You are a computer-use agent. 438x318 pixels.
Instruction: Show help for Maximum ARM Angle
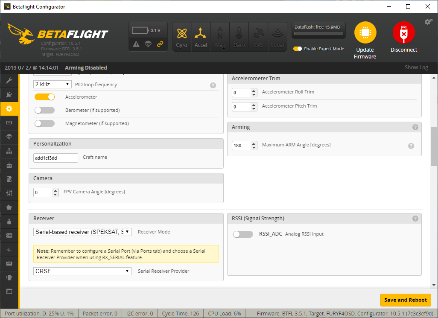(x=411, y=146)
